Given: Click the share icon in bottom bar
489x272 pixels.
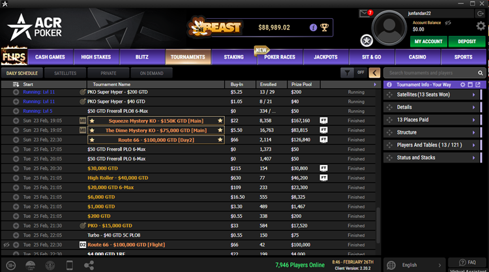Looking at the screenshot, I should tap(89, 265).
